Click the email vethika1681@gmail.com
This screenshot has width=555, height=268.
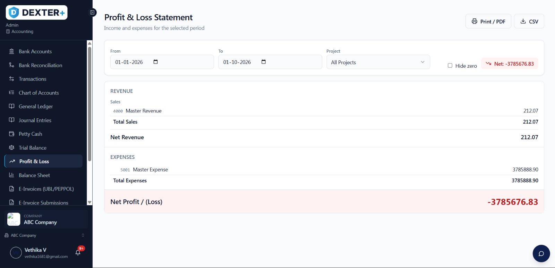(46, 257)
